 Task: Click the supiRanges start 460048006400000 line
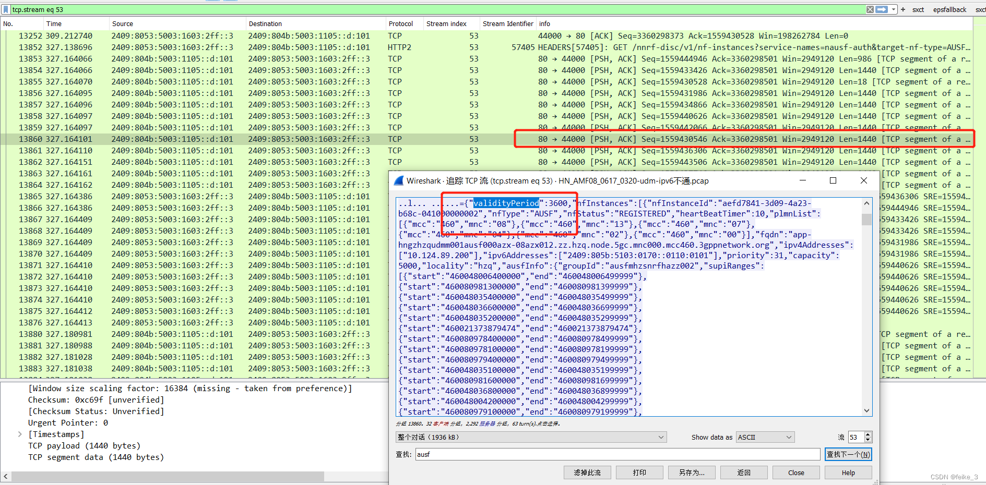click(x=522, y=276)
